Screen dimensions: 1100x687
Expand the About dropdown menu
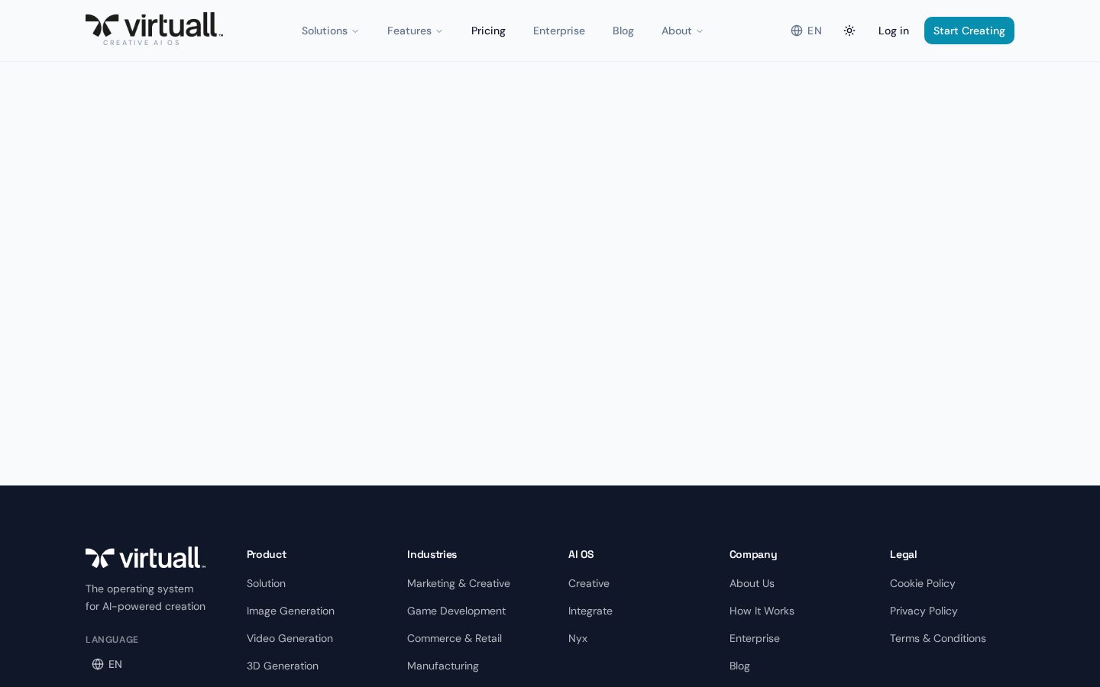coord(682,31)
